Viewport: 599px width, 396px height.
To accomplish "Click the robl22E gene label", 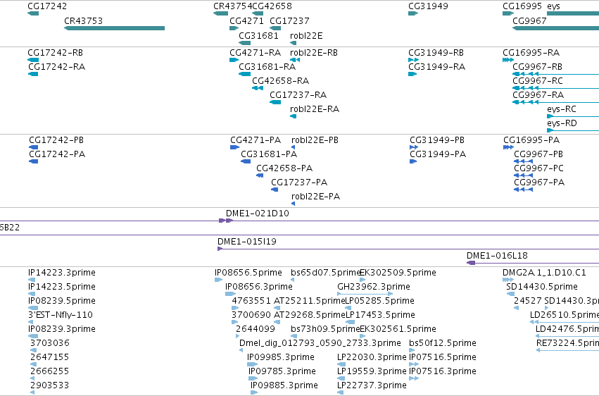I will coord(306,36).
